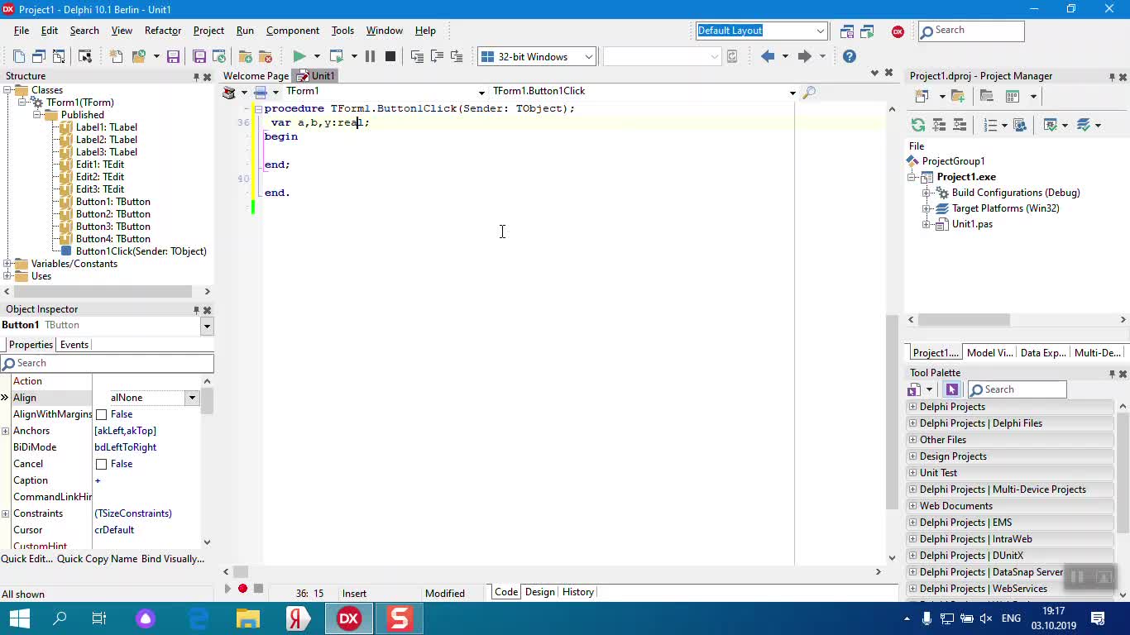Click the Forward navigation arrow
1130x635 pixels.
[x=804, y=56]
